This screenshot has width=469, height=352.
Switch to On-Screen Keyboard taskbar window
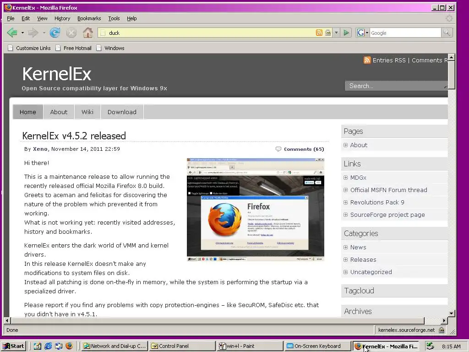(317, 346)
